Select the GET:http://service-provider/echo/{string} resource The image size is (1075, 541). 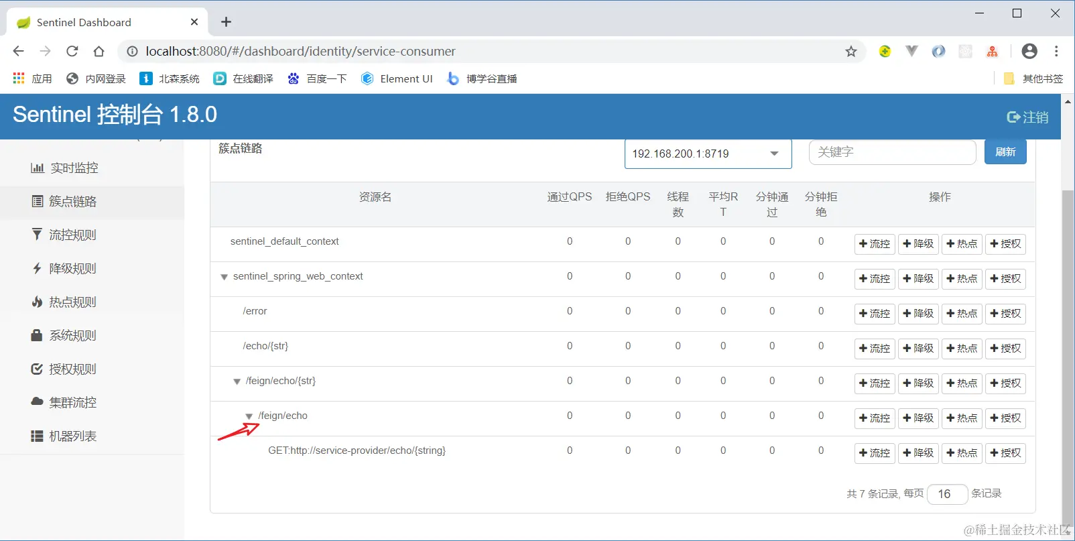(x=357, y=450)
